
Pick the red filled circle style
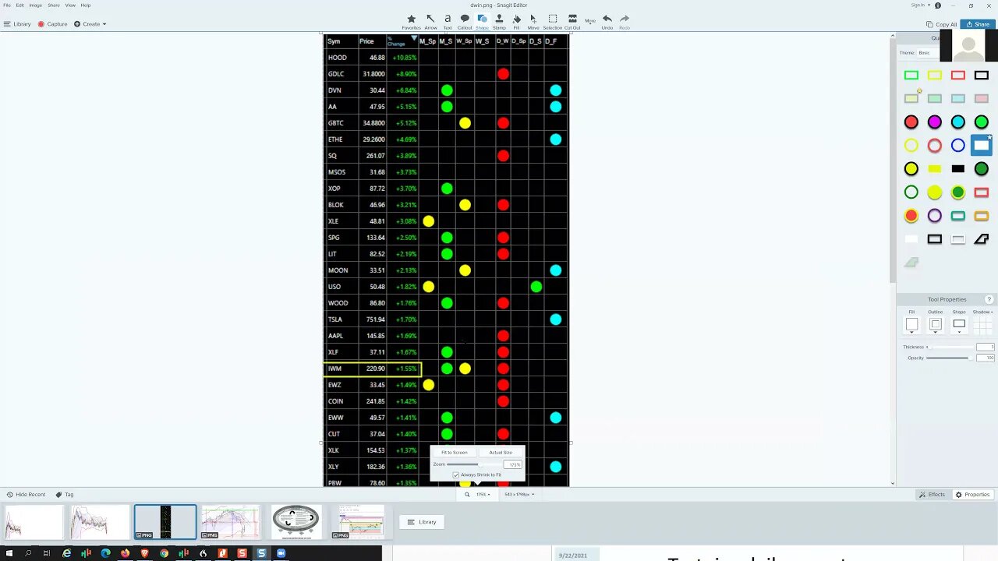click(911, 122)
